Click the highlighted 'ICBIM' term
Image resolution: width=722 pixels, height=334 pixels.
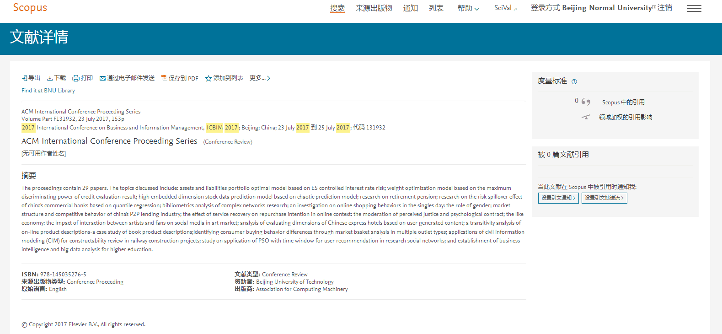click(214, 128)
